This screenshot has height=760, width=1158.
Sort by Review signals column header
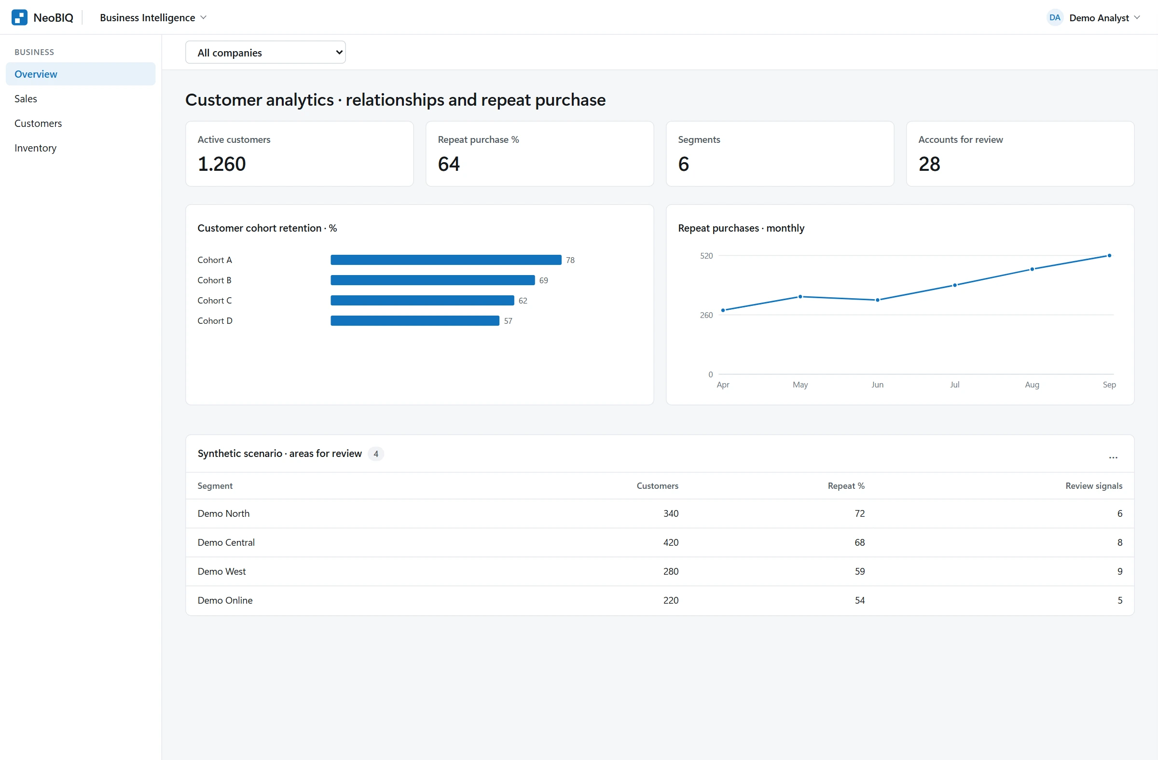click(1094, 485)
